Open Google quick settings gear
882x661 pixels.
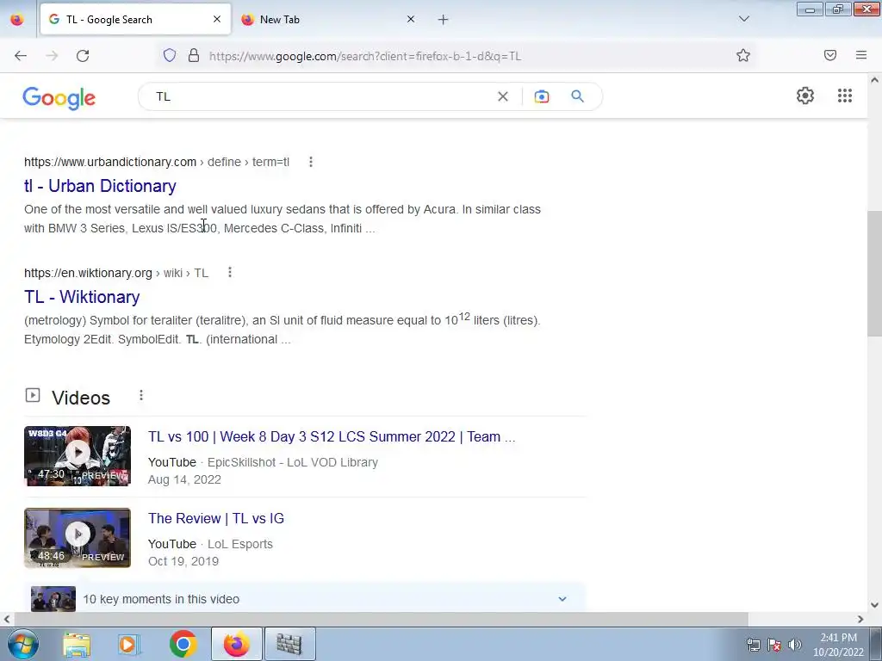click(x=805, y=96)
